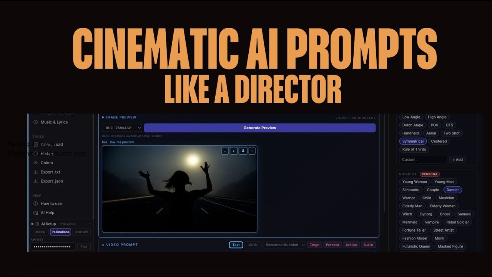Viewport: 492px width, 277px height.
Task: Click the Generate Preview button
Action: [259, 127]
